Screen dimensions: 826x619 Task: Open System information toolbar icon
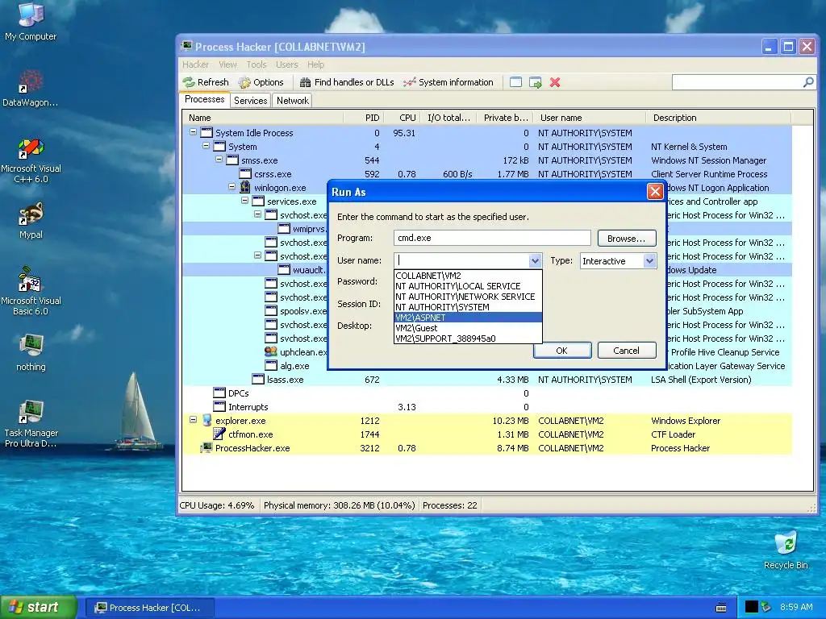409,82
